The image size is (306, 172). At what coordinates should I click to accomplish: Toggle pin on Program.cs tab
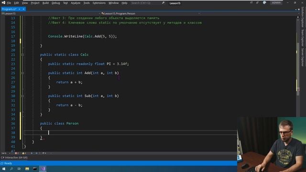coord(19,9)
